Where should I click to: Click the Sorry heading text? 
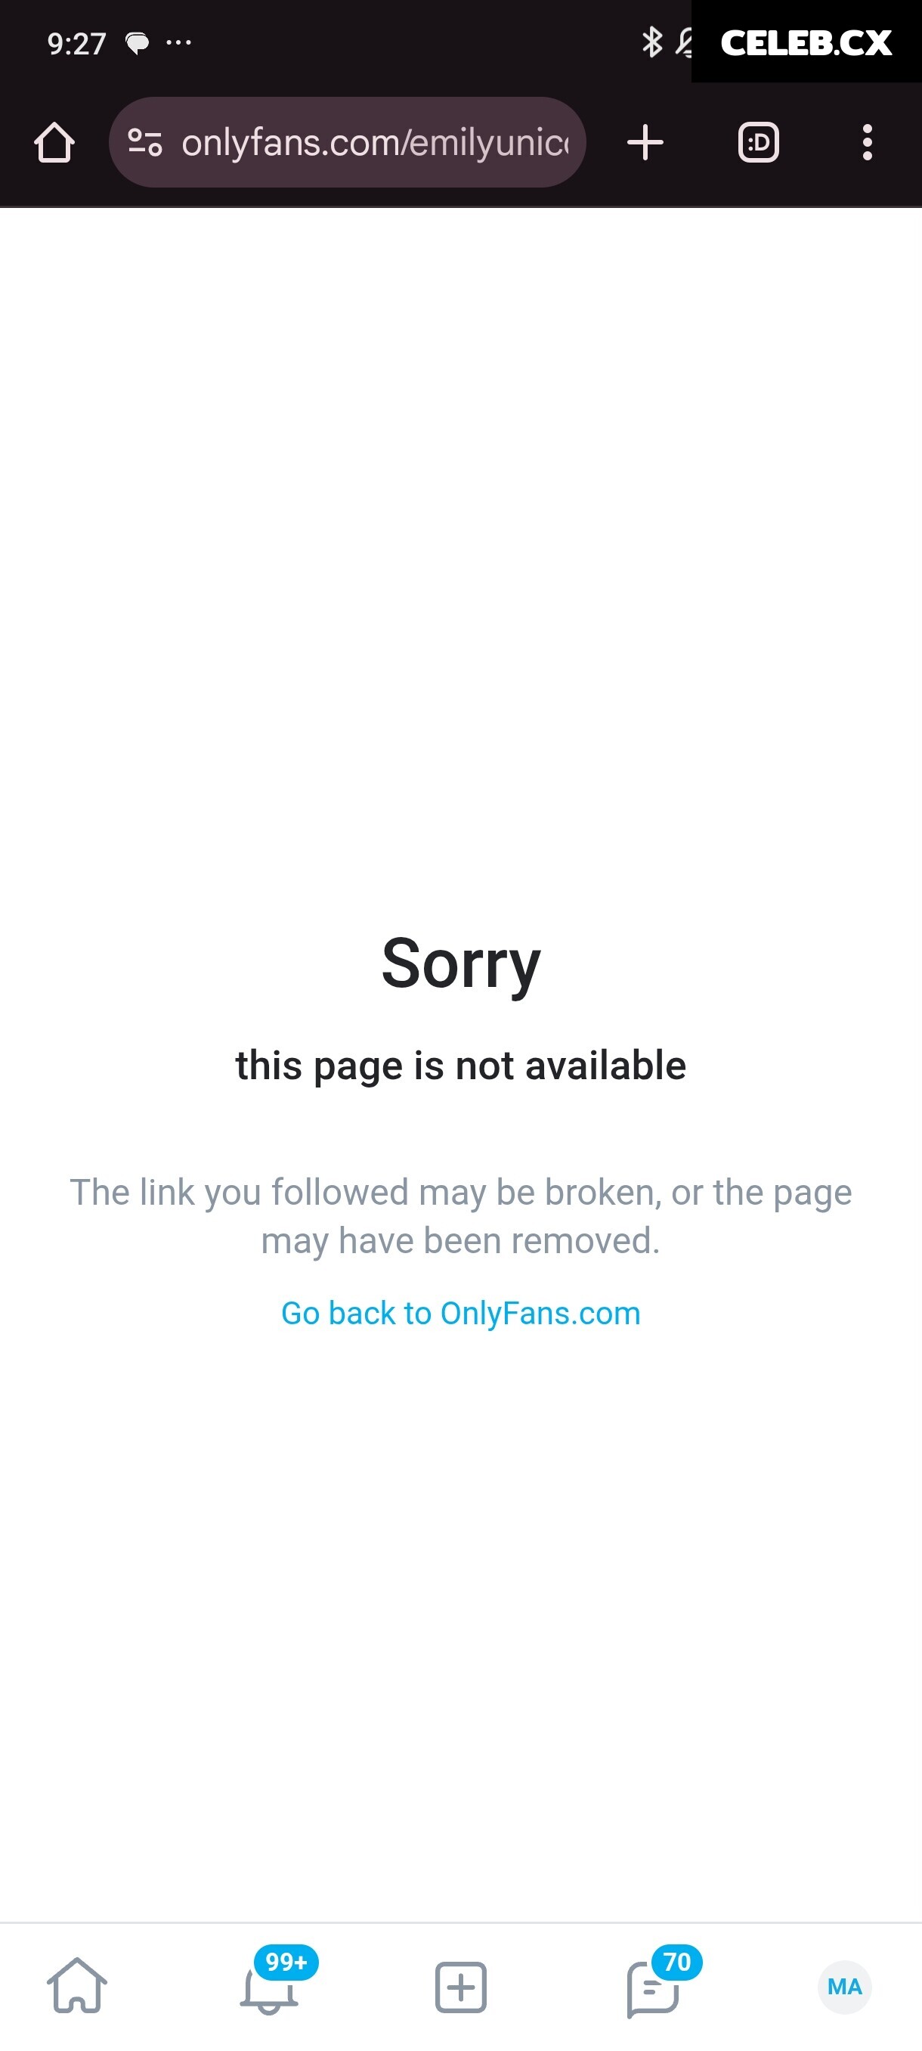[460, 965]
